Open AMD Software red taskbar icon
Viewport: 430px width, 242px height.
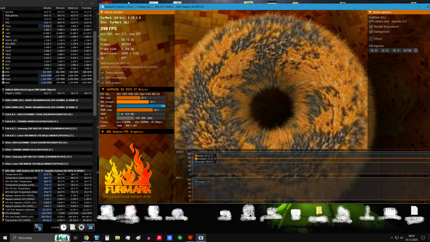[159, 238]
